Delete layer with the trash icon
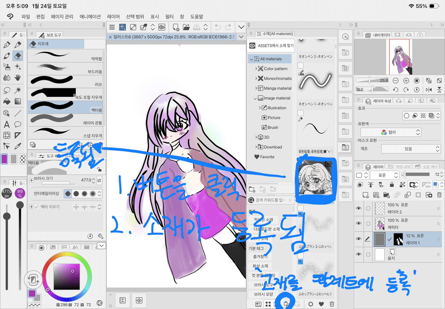Viewport: 445px width, 309px height. tap(439, 195)
